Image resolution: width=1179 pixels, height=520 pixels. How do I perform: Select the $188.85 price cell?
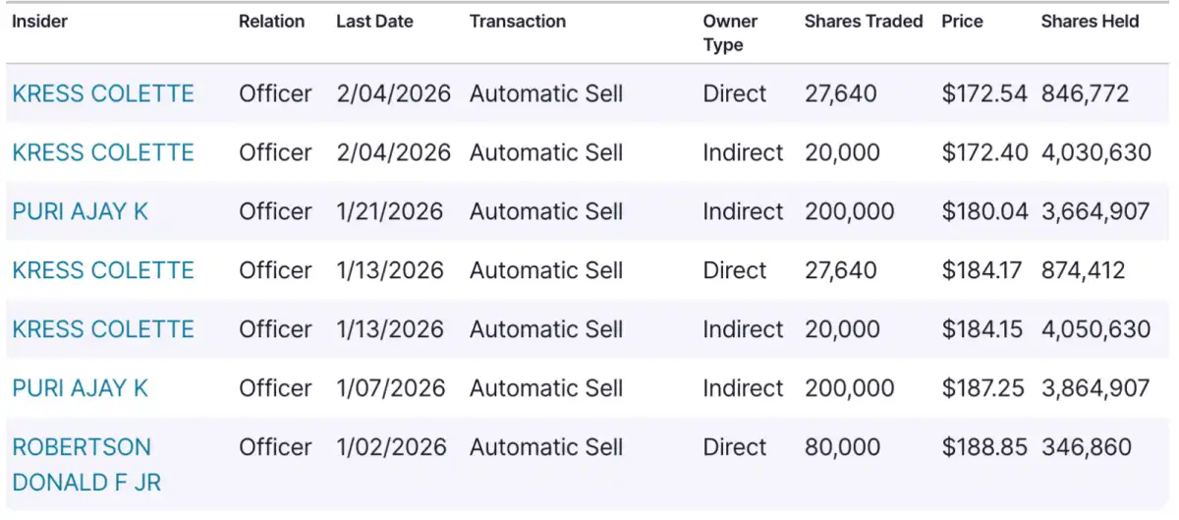pyautogui.click(x=984, y=448)
